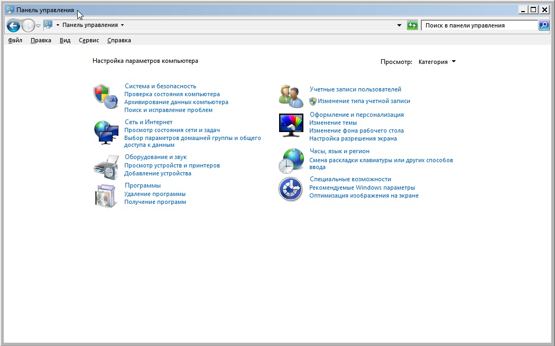
Task: Open the address bar history dropdown arrow
Action: tap(399, 25)
